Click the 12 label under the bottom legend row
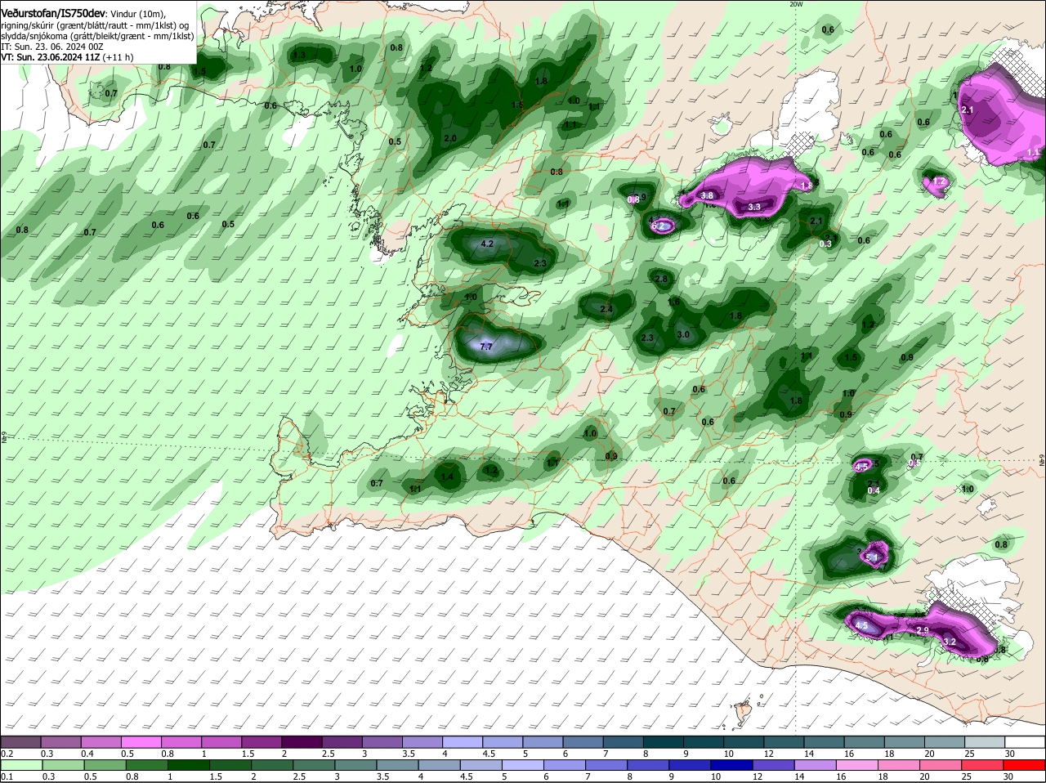Viewport: 1046px width, 783px height. click(758, 776)
